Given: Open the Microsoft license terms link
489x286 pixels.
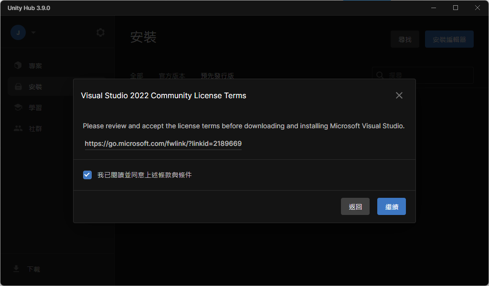Looking at the screenshot, I should point(163,143).
